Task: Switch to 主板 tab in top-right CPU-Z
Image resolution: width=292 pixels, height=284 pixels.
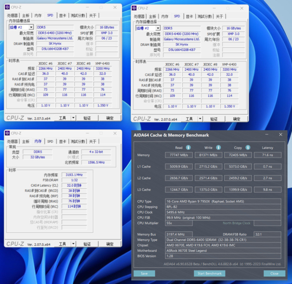Action: (x=153, y=17)
